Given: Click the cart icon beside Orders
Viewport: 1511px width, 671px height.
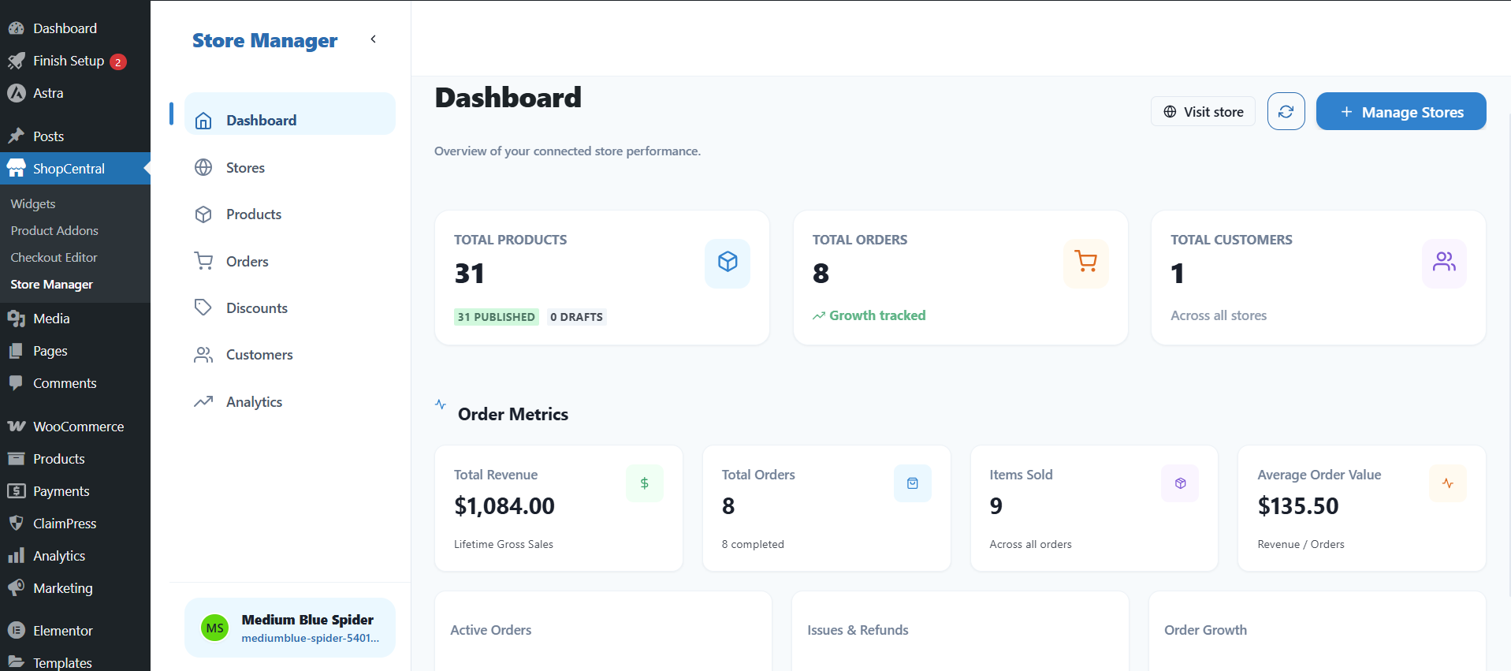Looking at the screenshot, I should point(203,261).
